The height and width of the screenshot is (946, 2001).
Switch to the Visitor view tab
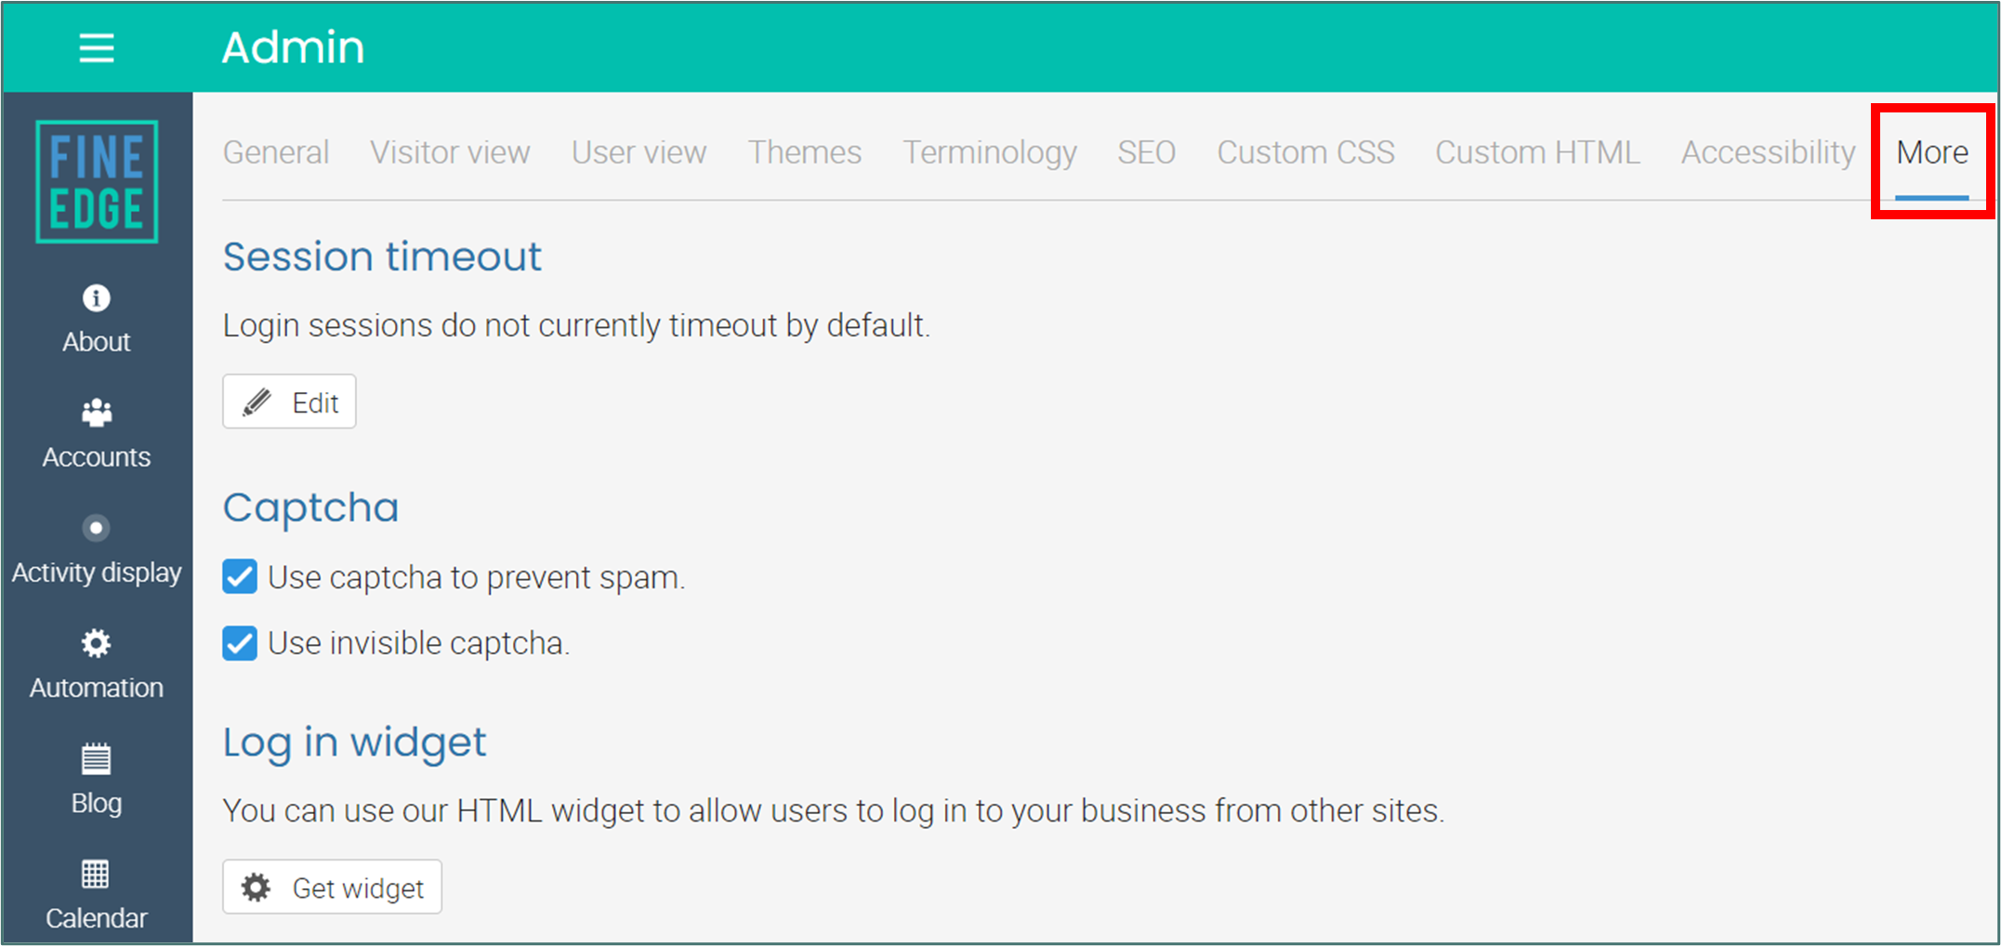coord(450,152)
